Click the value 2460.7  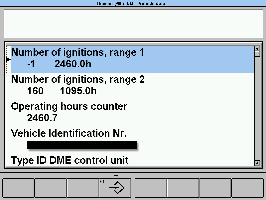pos(42,118)
